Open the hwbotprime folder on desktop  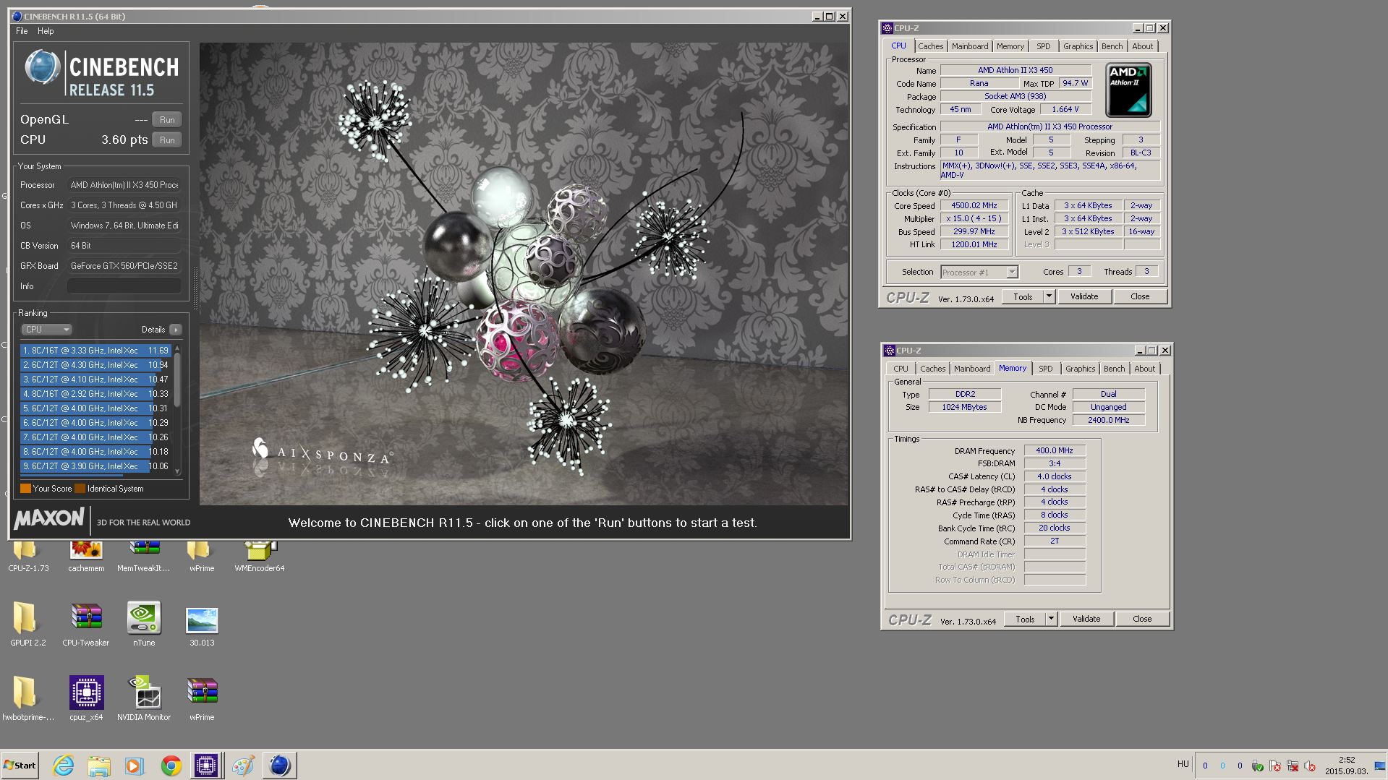(x=27, y=698)
